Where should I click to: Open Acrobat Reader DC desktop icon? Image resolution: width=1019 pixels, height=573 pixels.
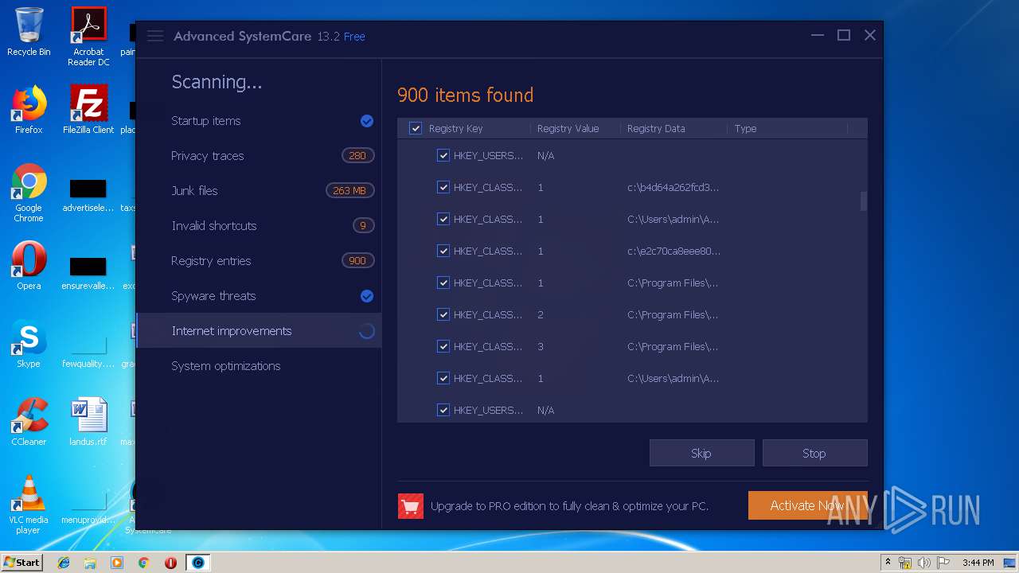coord(88,37)
